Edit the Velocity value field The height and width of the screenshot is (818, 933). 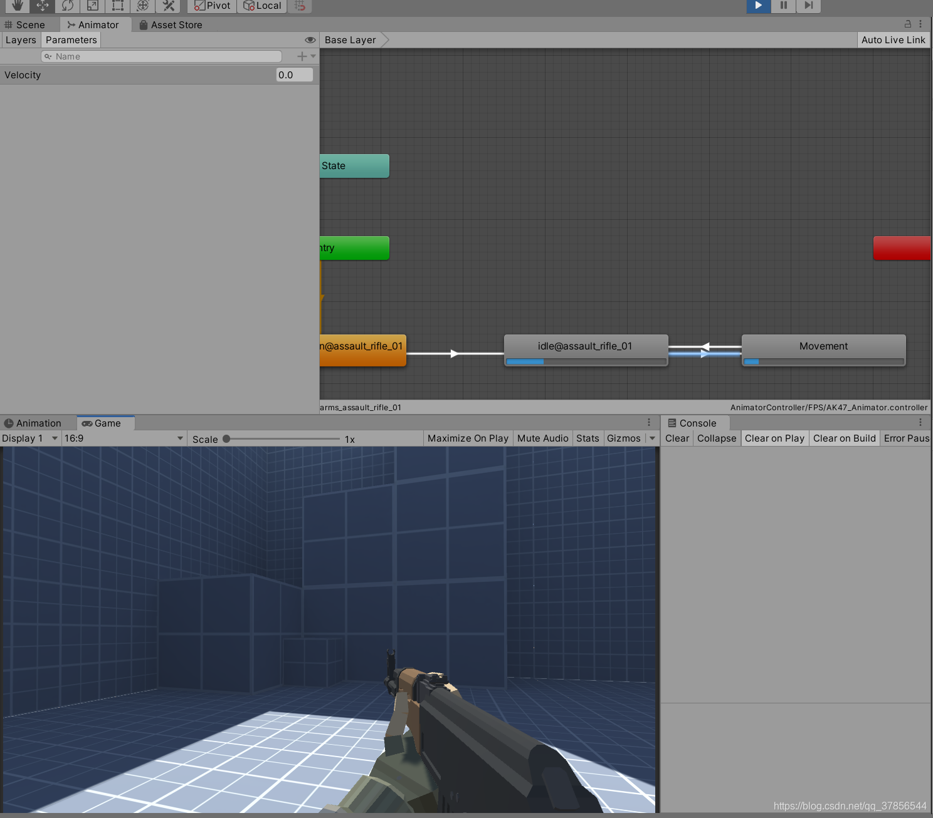tap(295, 75)
